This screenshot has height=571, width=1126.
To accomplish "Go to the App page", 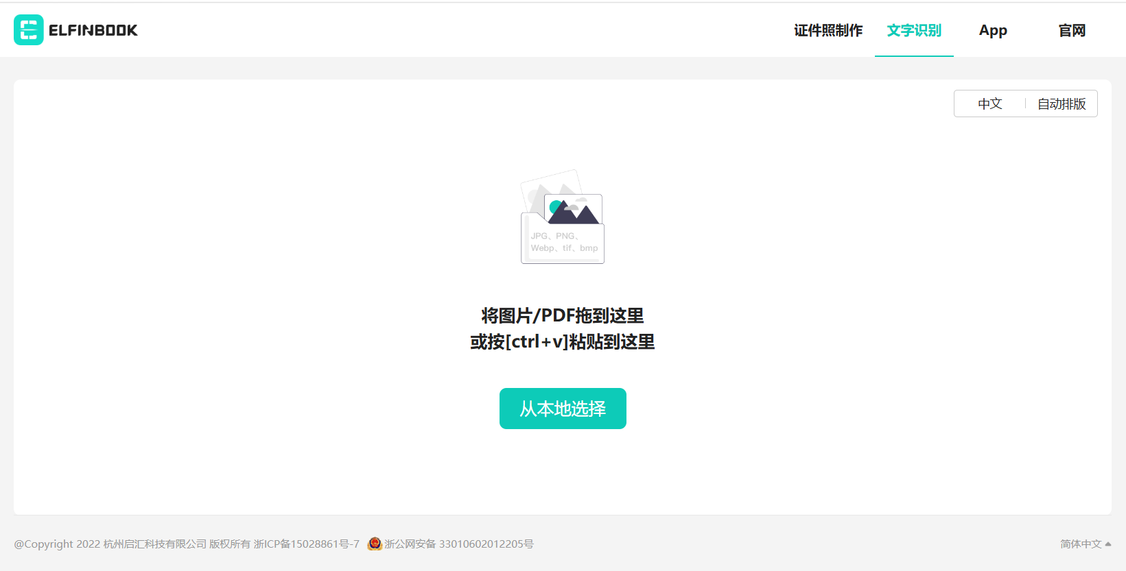I will [993, 30].
